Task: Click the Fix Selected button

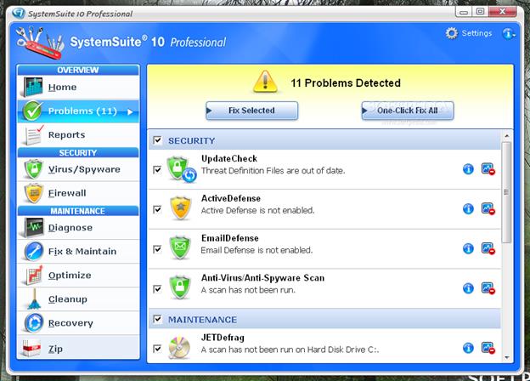Action: pos(251,111)
